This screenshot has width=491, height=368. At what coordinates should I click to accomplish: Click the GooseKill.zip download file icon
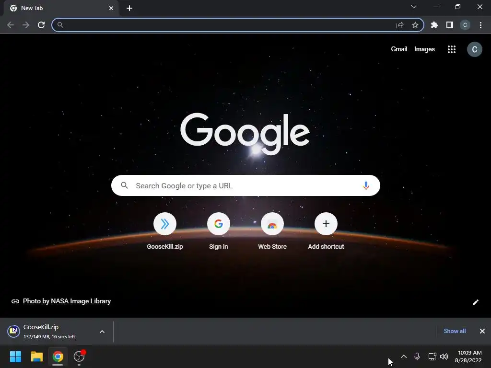click(14, 331)
